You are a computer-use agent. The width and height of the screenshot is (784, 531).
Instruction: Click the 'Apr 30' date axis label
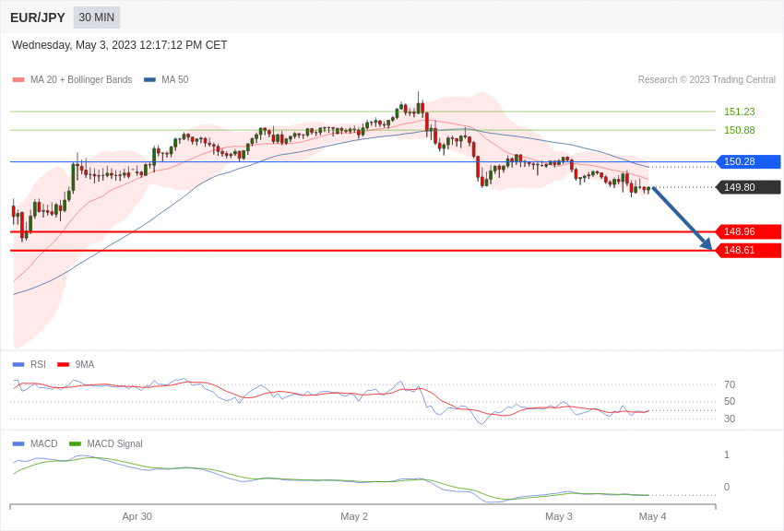tap(137, 516)
